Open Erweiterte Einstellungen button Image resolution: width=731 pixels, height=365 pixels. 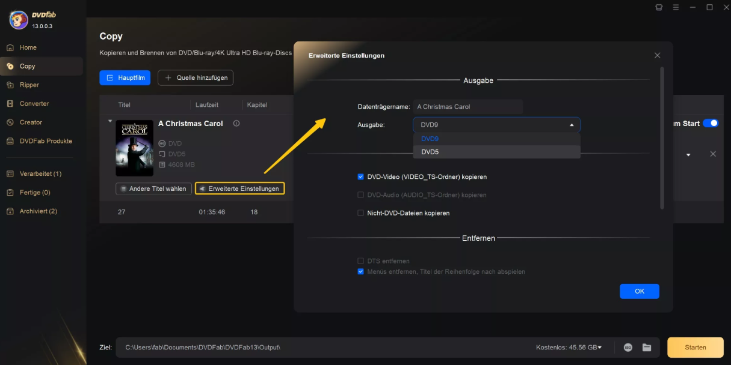[x=239, y=189]
